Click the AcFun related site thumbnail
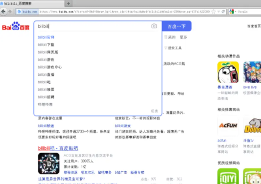261x184 pixels. [228, 125]
